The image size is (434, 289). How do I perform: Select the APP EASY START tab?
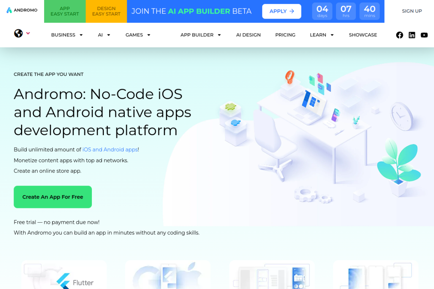(x=65, y=11)
